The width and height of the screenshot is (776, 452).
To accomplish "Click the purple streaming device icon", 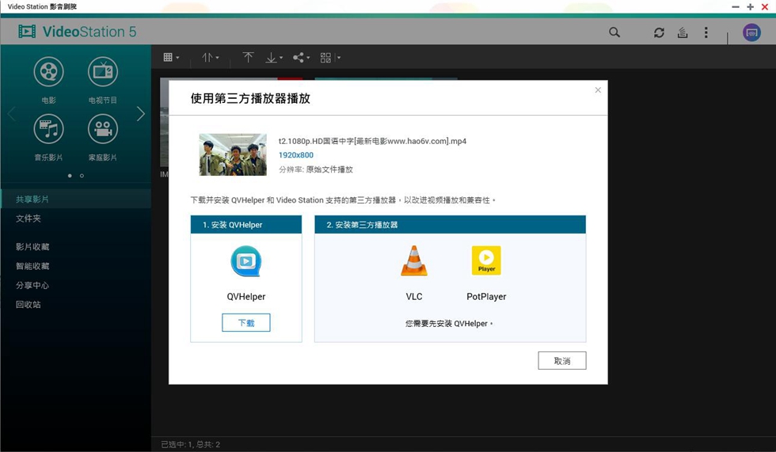I will [751, 32].
